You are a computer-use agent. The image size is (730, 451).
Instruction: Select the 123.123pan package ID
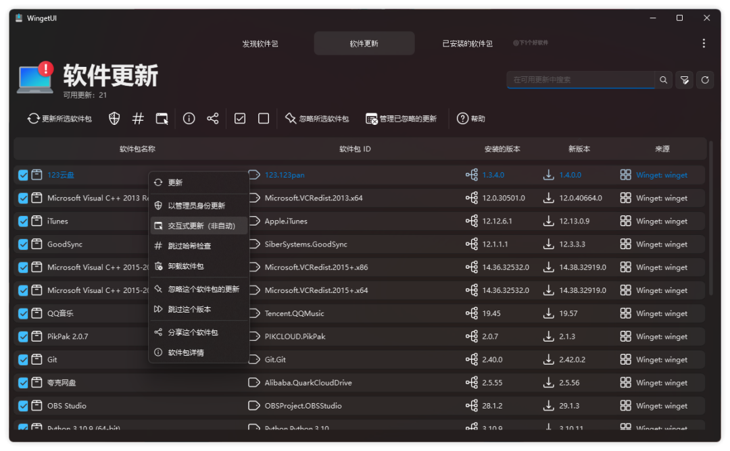(285, 175)
